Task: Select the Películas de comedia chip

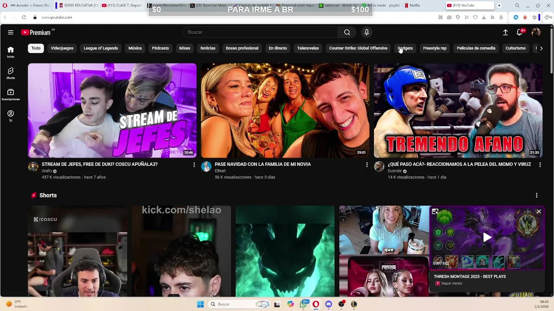Action: click(476, 48)
